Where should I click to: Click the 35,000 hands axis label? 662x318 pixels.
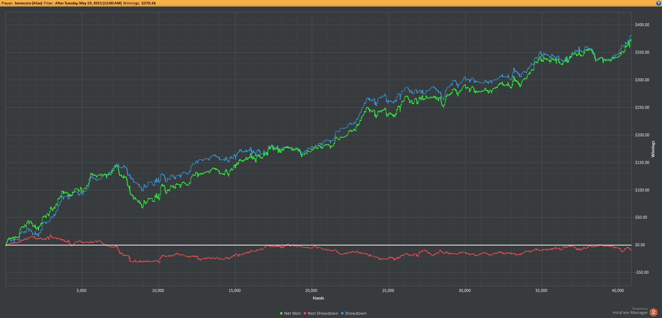541,290
